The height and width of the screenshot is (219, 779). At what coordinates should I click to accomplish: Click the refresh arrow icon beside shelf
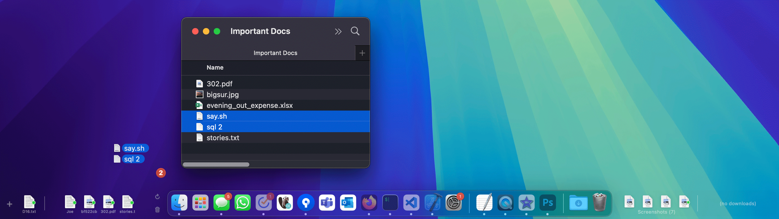157,197
